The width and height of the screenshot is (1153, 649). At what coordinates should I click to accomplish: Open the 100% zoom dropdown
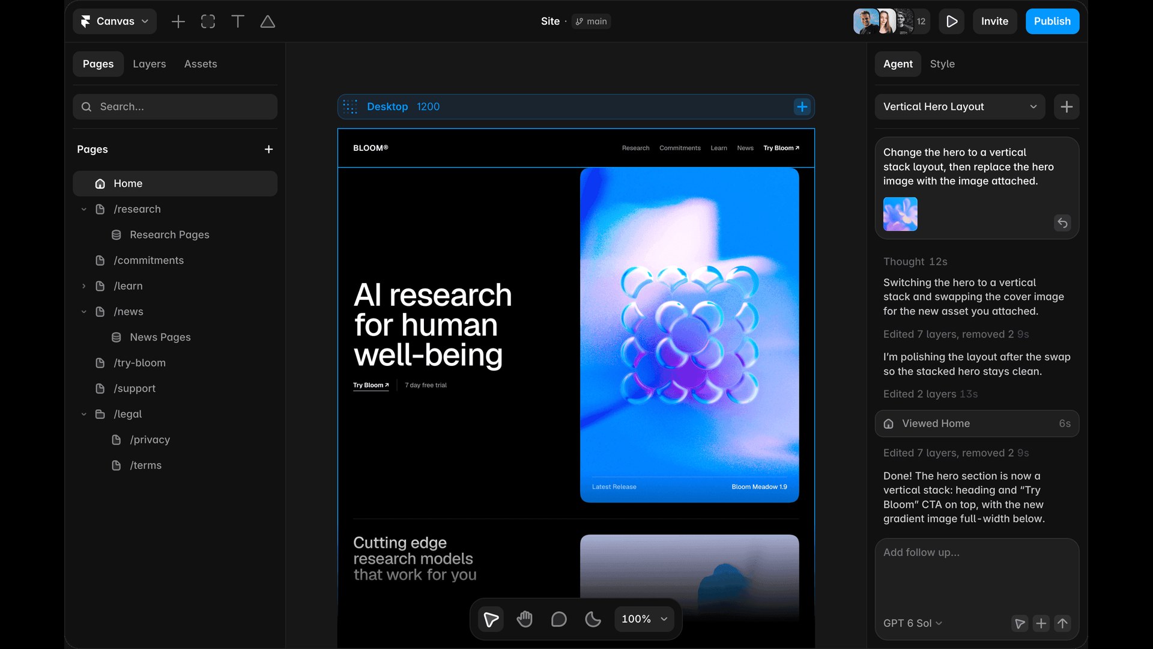click(644, 619)
